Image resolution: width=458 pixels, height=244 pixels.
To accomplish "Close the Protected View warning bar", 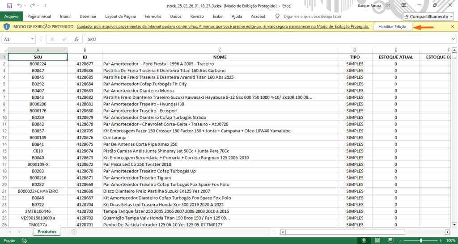I will (453, 27).
